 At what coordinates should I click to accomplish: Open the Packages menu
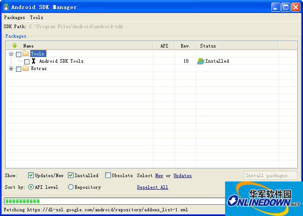point(14,17)
